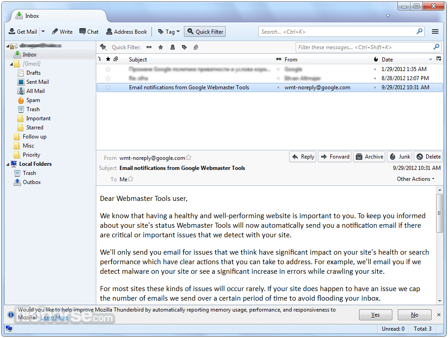
Task: Collapse the [Gmail] folder
Action: click(x=11, y=64)
